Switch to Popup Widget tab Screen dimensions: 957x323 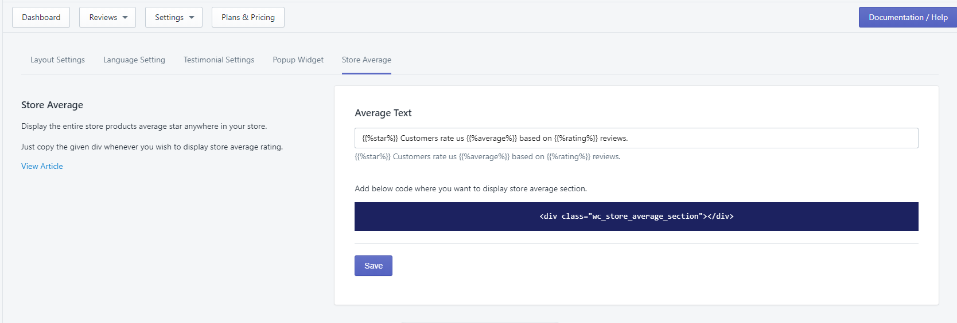click(298, 60)
